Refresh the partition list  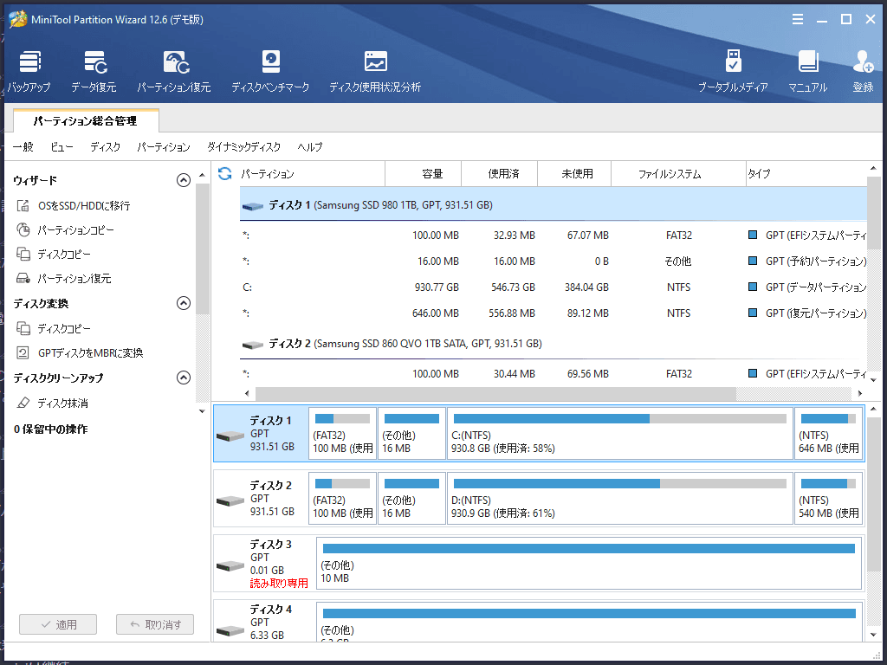coord(225,174)
